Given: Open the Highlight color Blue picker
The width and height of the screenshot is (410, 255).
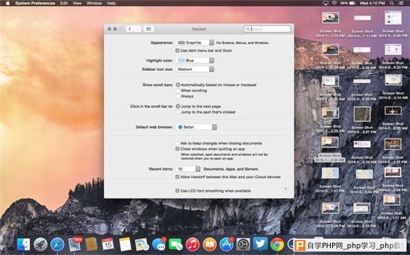Looking at the screenshot, I should (195, 61).
